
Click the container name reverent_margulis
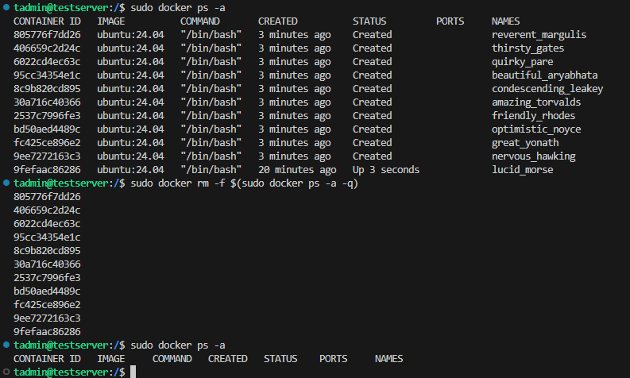[539, 35]
